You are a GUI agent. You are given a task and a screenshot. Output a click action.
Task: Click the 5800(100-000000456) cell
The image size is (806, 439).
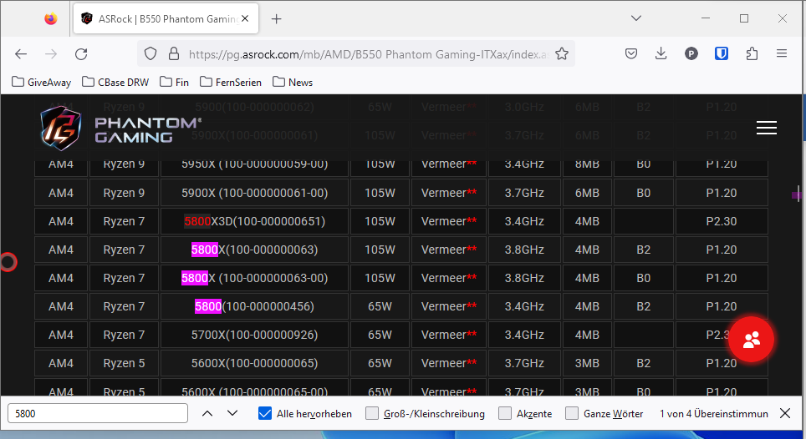pos(254,306)
